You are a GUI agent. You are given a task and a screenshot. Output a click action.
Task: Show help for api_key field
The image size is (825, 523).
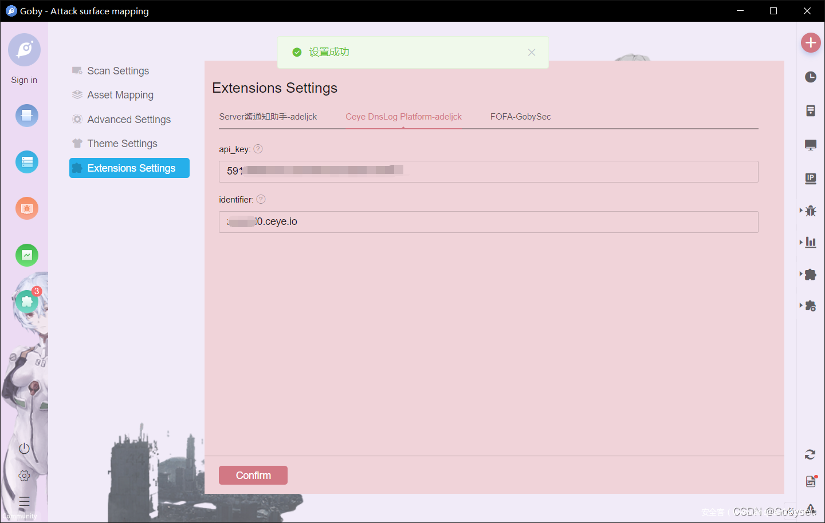click(258, 149)
